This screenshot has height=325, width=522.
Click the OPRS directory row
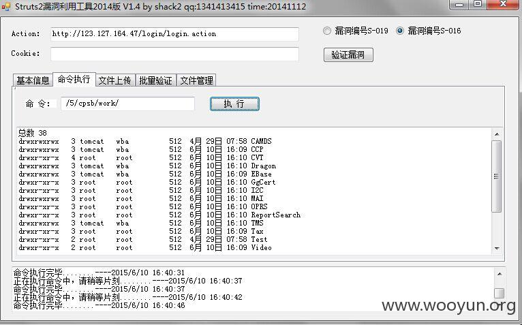143,206
